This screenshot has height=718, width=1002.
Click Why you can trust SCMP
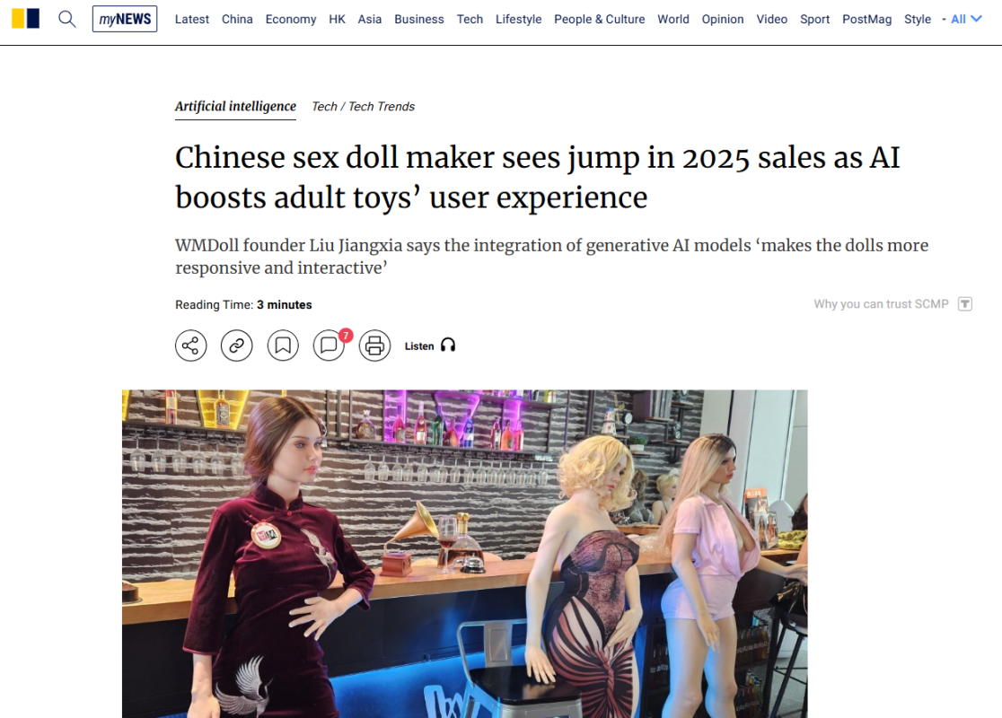coord(881,304)
